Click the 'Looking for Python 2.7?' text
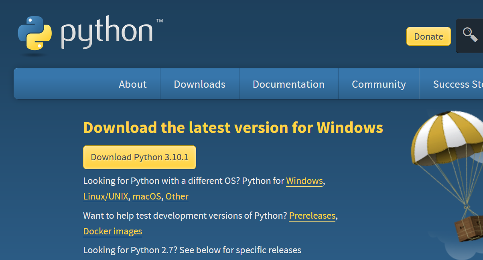483x260 pixels. pos(130,250)
